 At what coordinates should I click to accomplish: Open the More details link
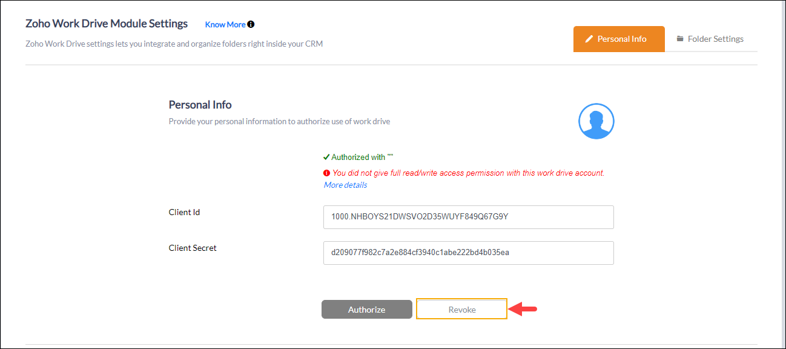[345, 185]
